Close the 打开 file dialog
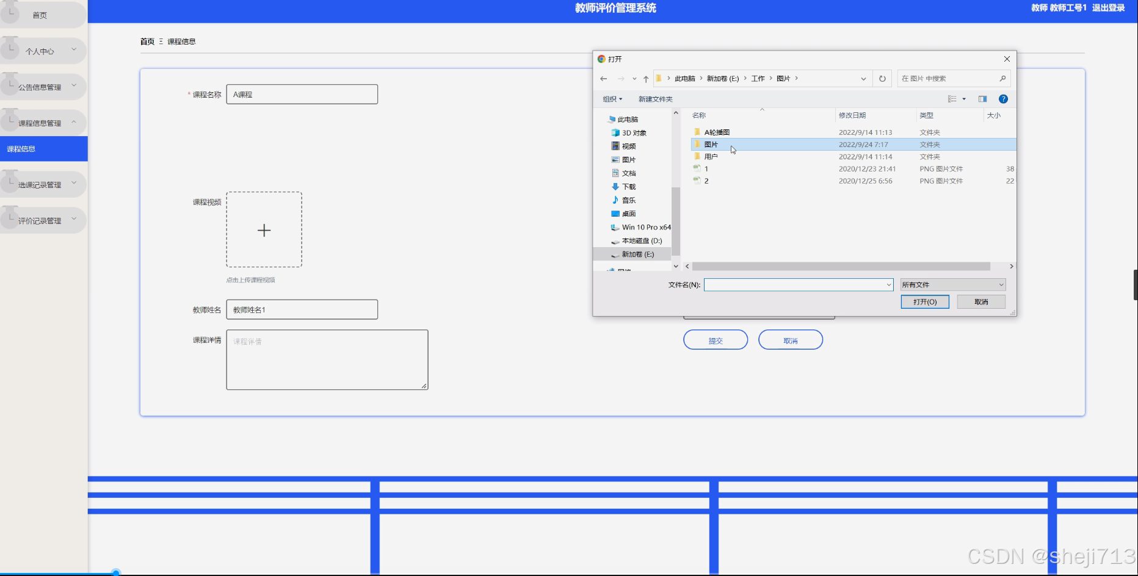 (1007, 59)
